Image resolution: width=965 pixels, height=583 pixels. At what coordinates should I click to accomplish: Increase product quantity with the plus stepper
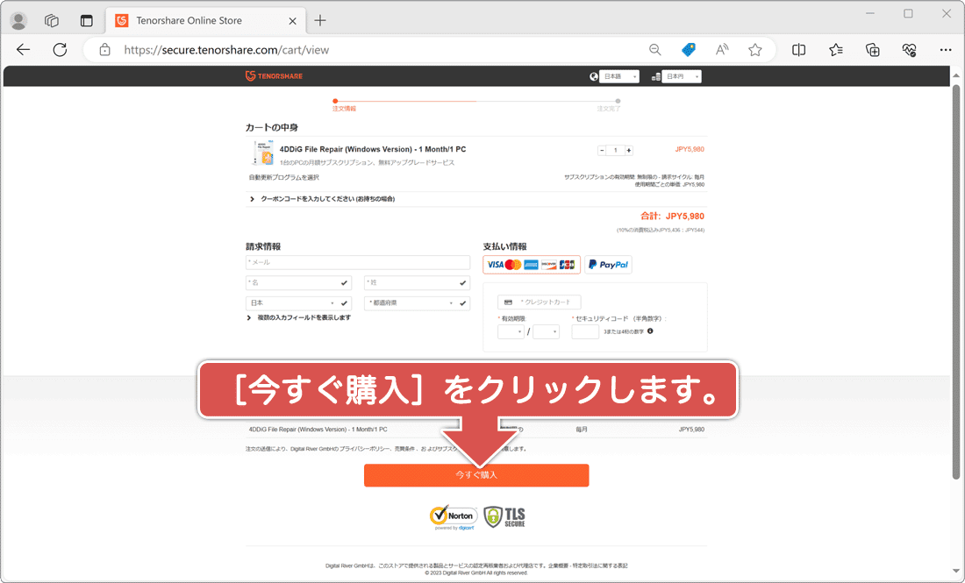(x=628, y=149)
